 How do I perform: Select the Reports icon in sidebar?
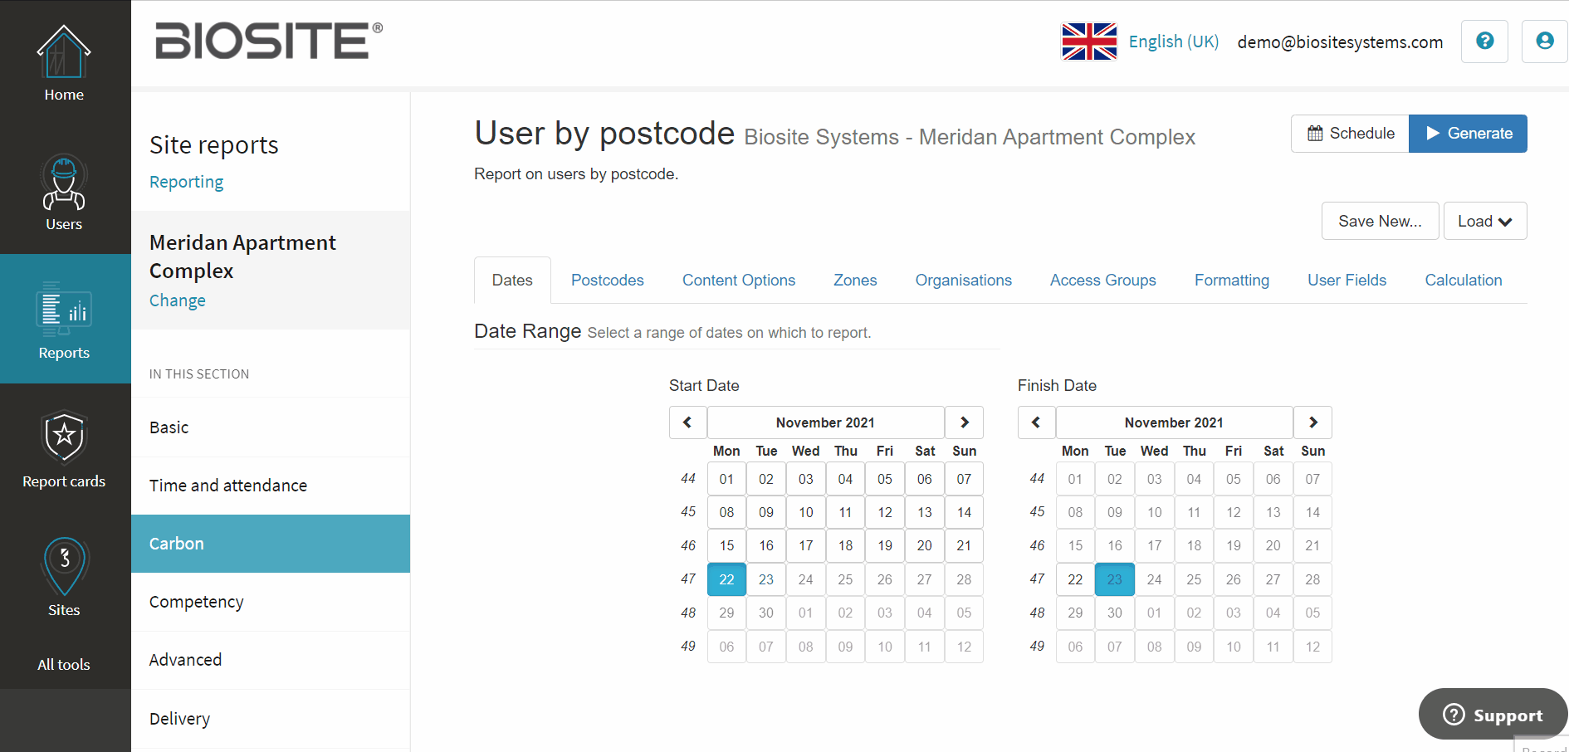tap(64, 309)
